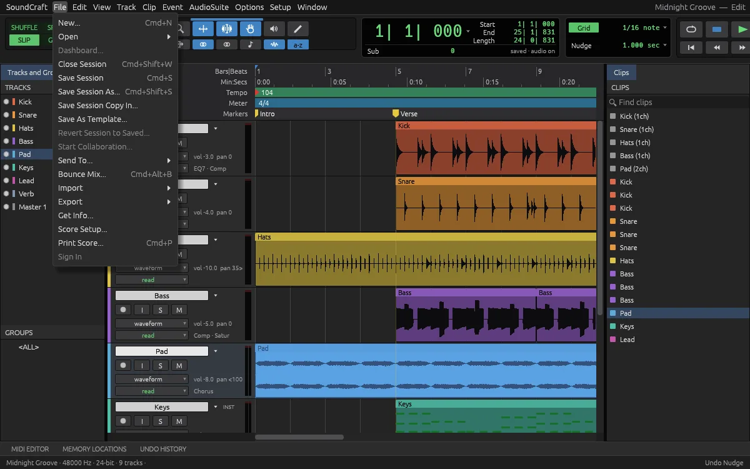The image size is (750, 469).
Task: Click the music note icon button
Action: coord(250,45)
